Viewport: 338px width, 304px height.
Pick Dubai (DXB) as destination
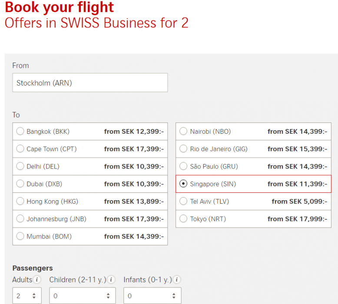click(20, 184)
